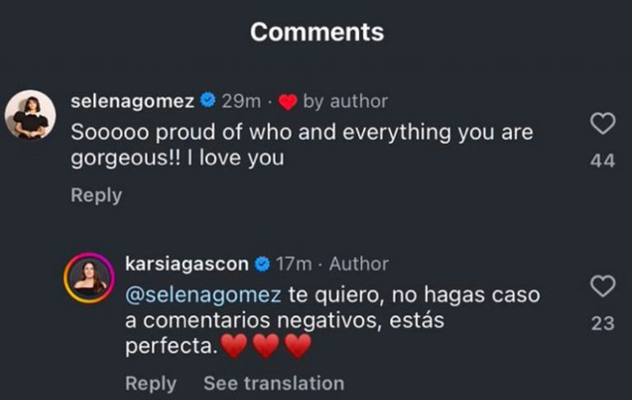Reply to karsiagascon's comment
Screen dimensions: 632x400
pyautogui.click(x=151, y=384)
